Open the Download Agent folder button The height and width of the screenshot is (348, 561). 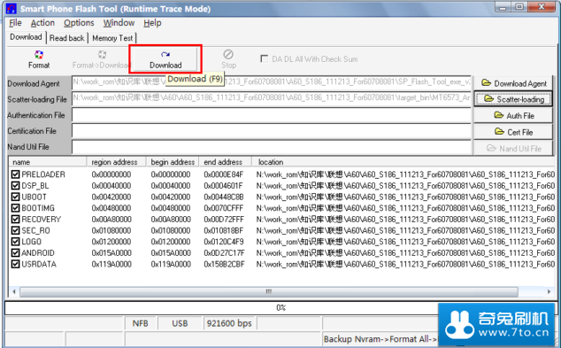click(x=513, y=83)
